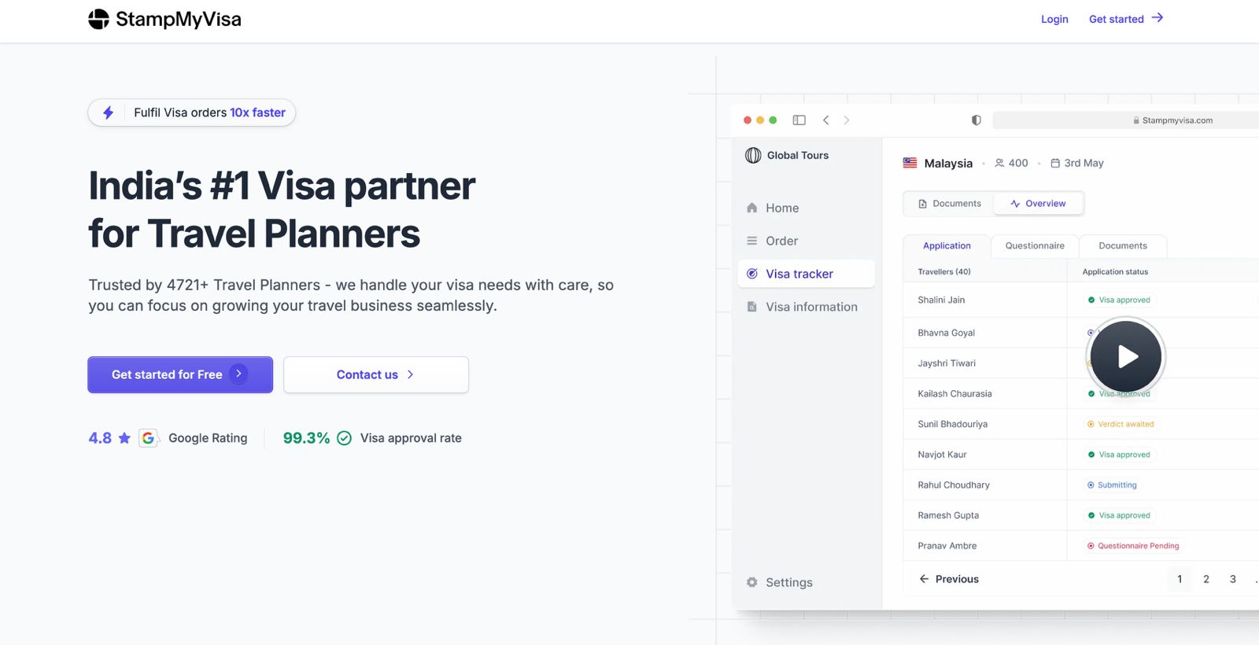Click traveller name Ramesh Gupta

pyautogui.click(x=948, y=515)
